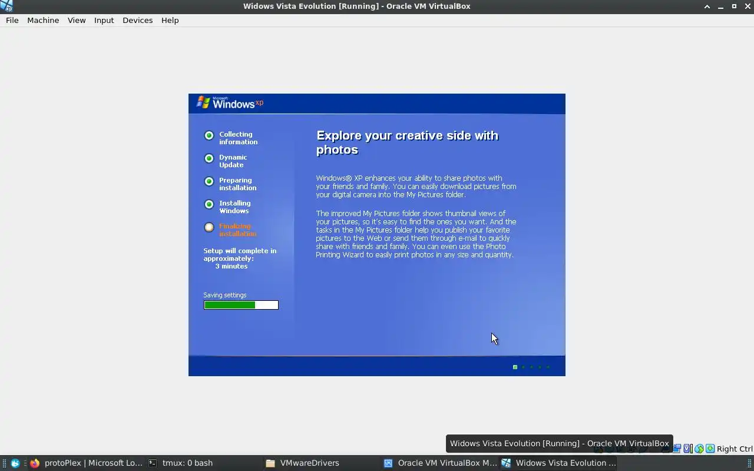Viewport: 754px width, 471px height.
Task: Click the keyboard capture arrow status icon
Action: [x=710, y=449]
